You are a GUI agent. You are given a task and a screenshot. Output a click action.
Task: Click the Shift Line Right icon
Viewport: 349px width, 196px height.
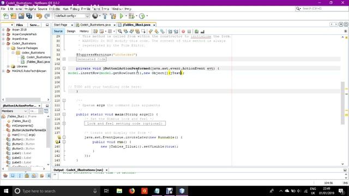tap(176, 32)
